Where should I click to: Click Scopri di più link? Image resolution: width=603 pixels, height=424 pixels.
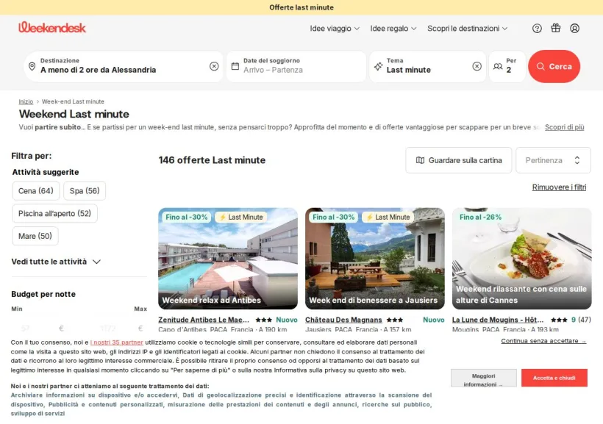[x=565, y=127]
